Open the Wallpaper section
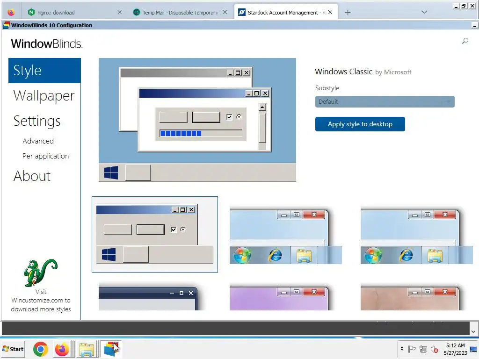Screen dimensions: 479x359 coord(44,96)
